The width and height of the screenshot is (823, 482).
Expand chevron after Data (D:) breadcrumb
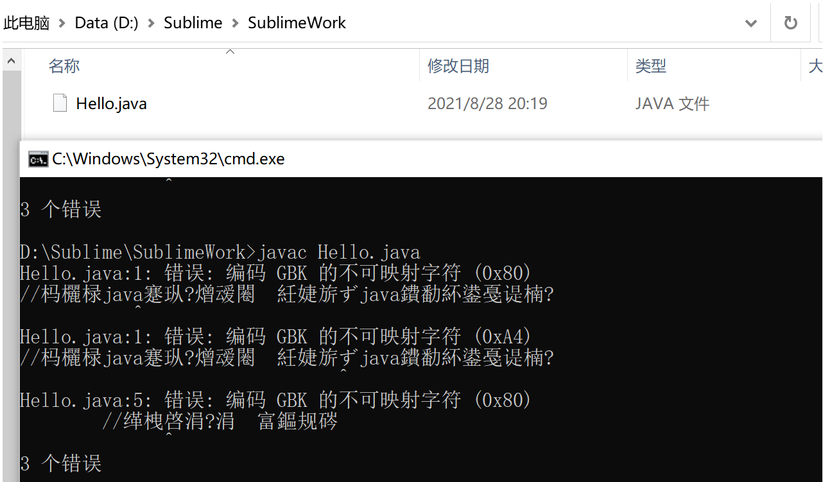tap(152, 24)
